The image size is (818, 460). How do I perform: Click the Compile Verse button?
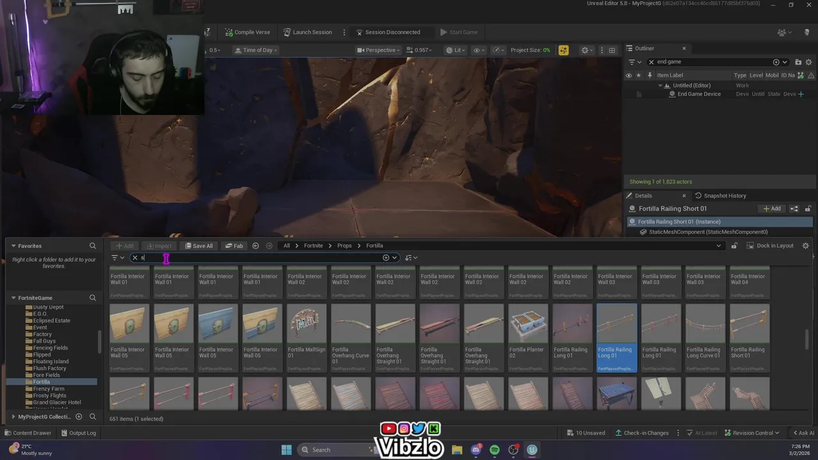pos(247,32)
